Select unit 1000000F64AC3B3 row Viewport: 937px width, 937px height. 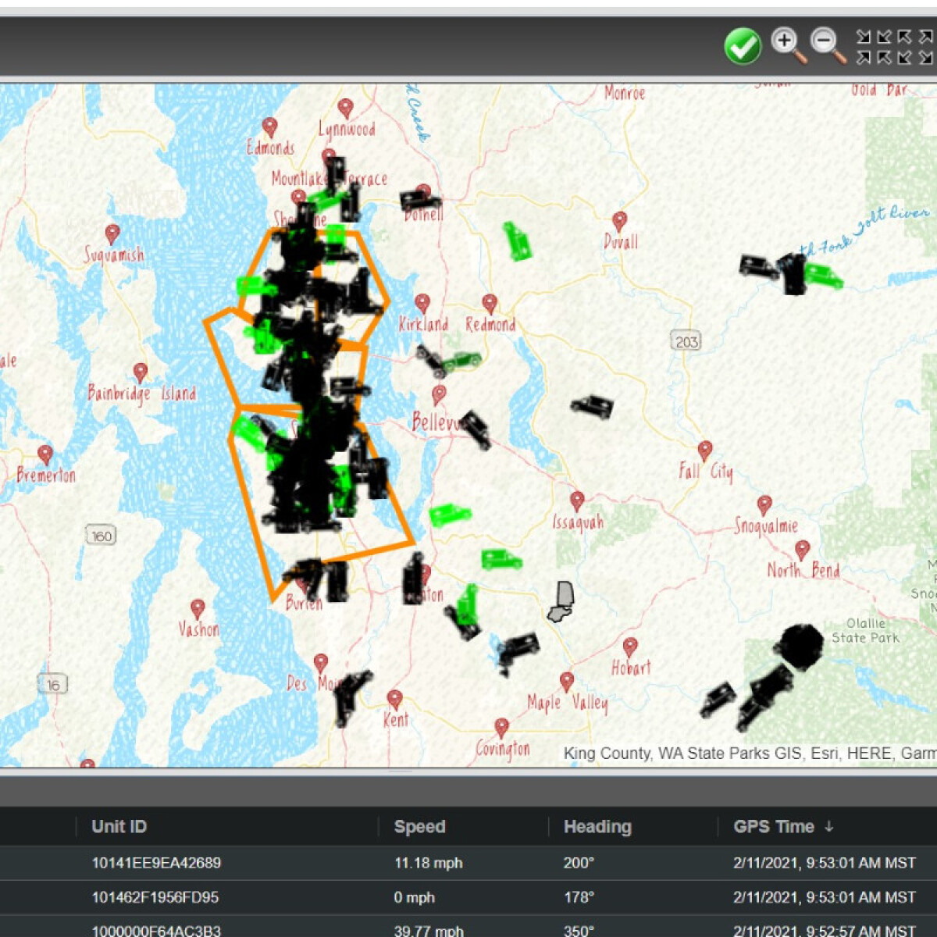(468, 927)
